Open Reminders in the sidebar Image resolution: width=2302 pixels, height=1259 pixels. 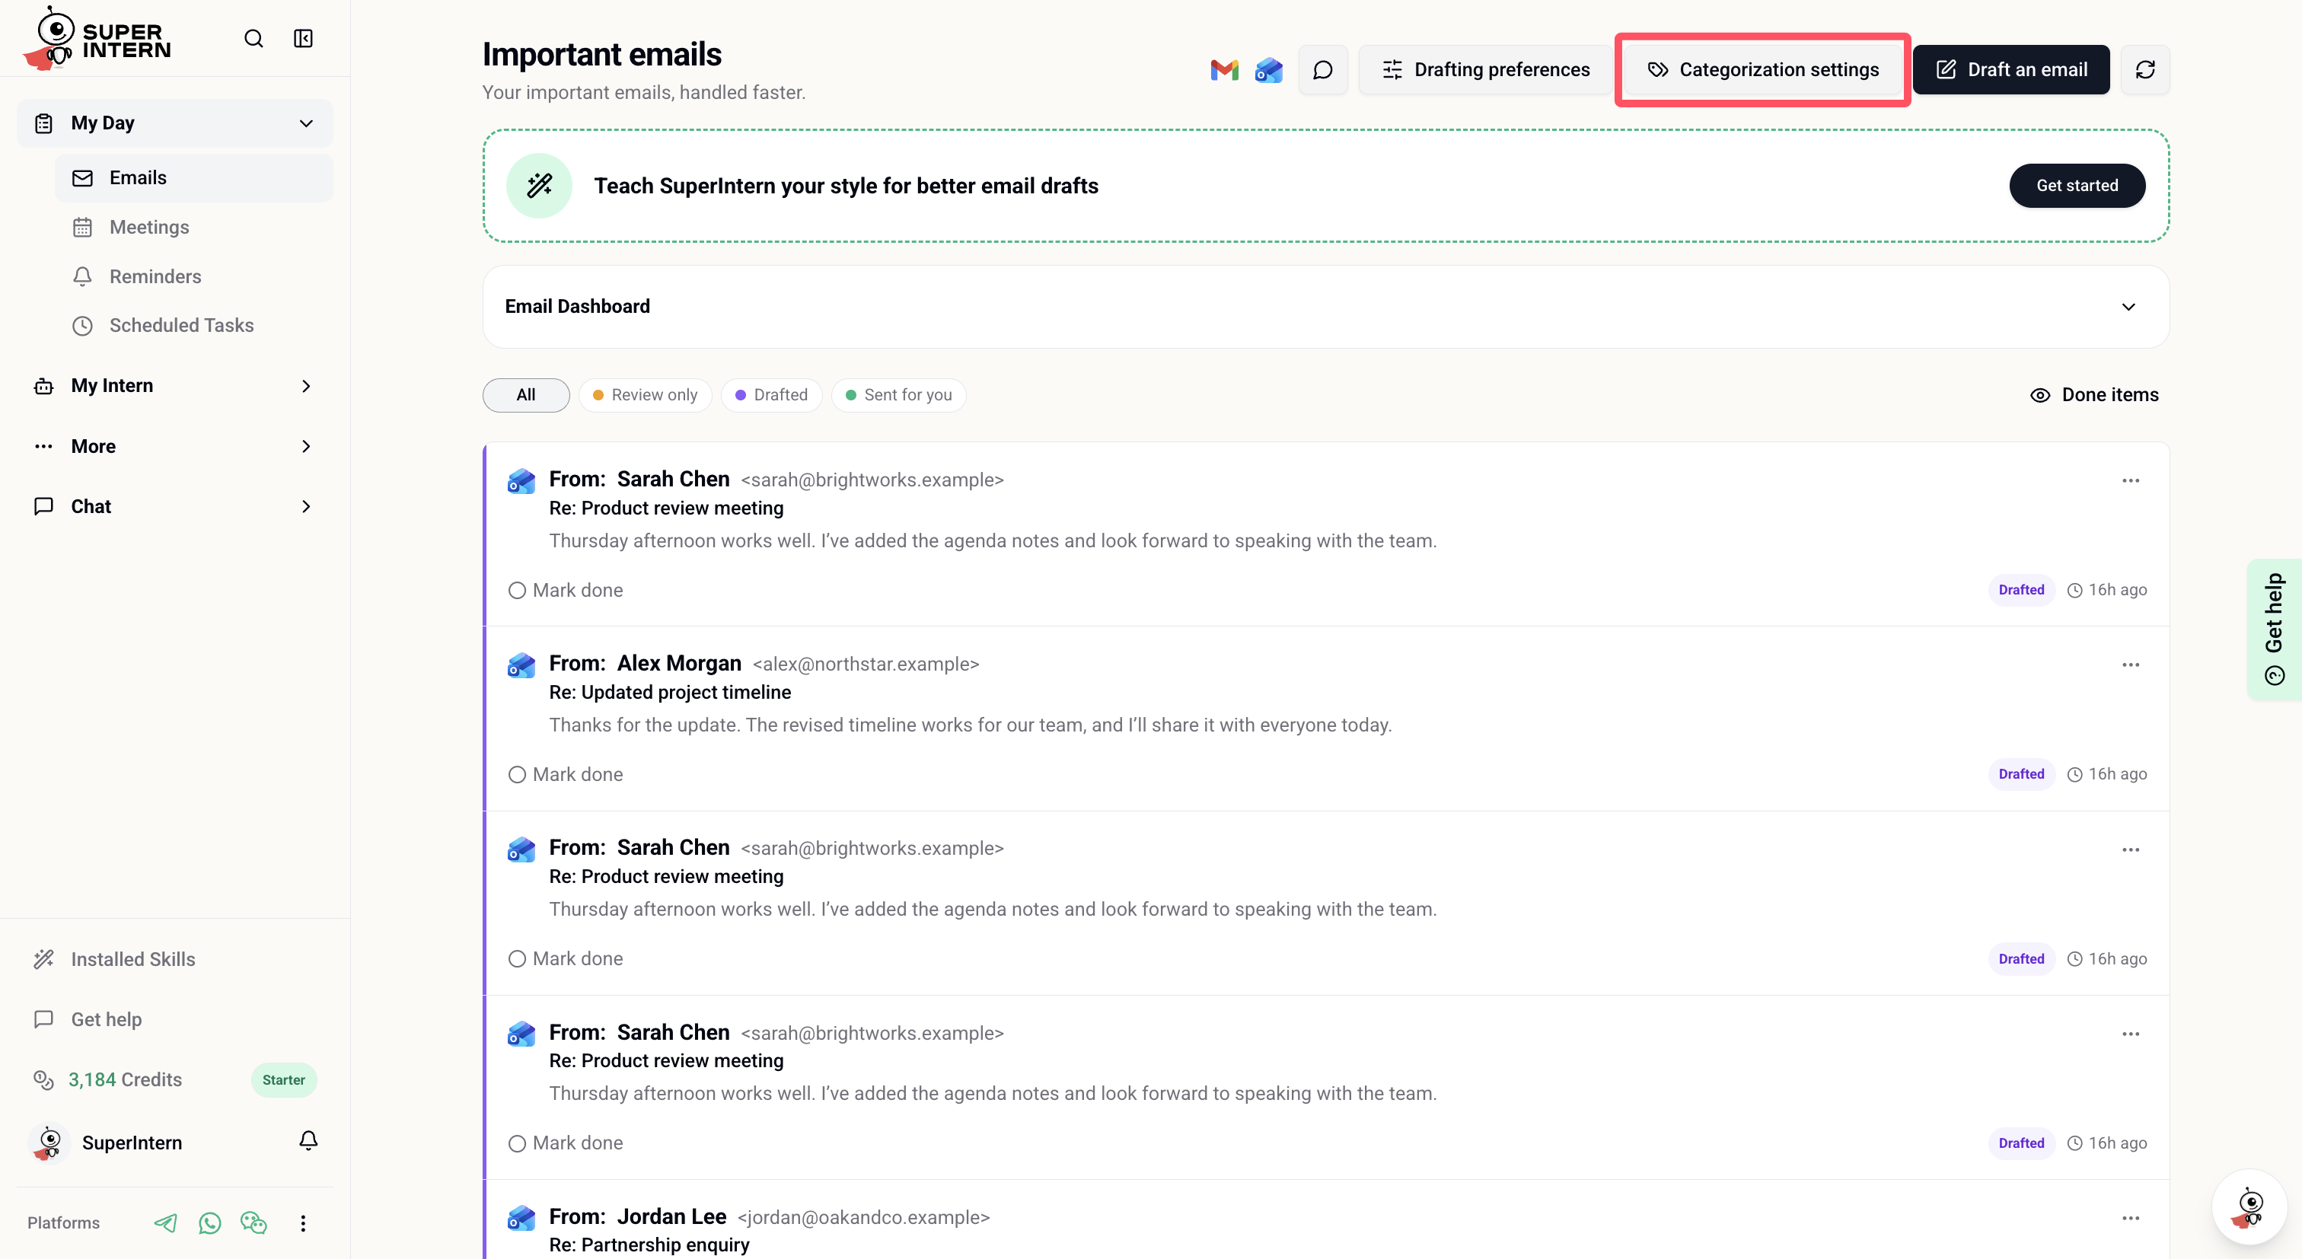pos(194,276)
